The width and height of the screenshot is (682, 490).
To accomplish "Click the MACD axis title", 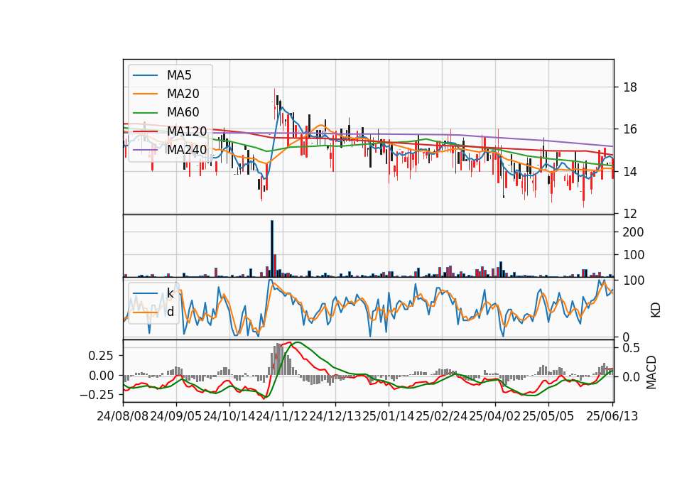I will pos(651,372).
